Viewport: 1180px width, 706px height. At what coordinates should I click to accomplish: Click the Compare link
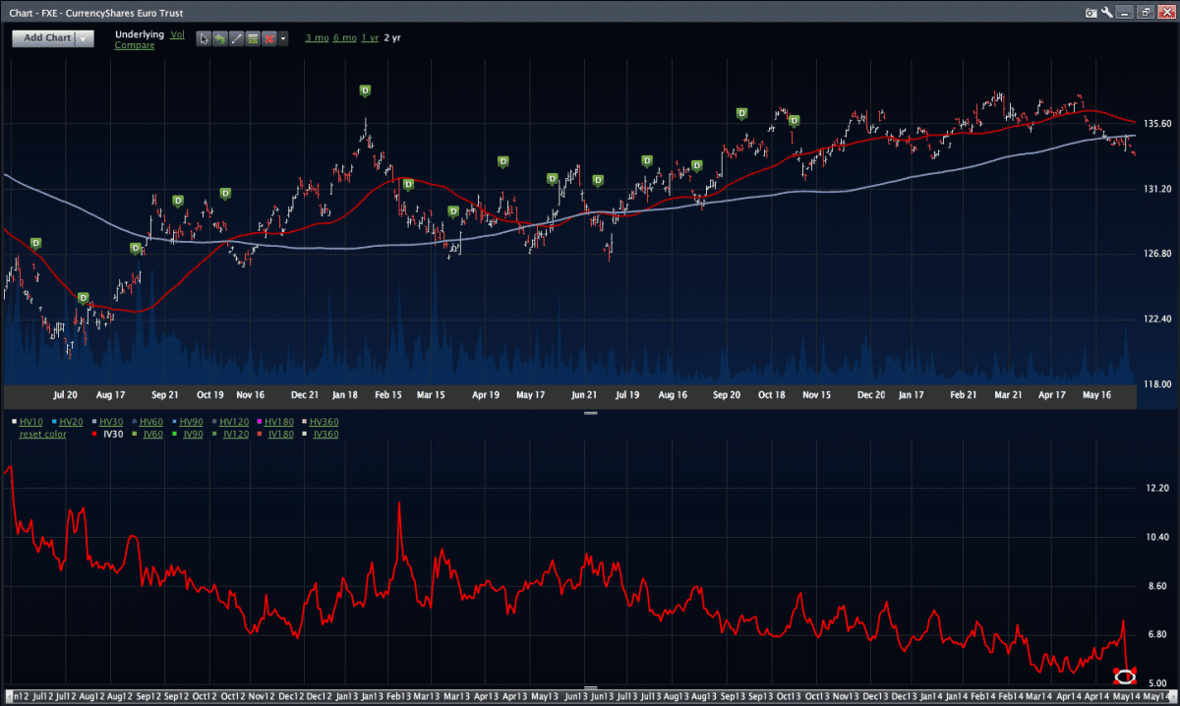tap(134, 45)
